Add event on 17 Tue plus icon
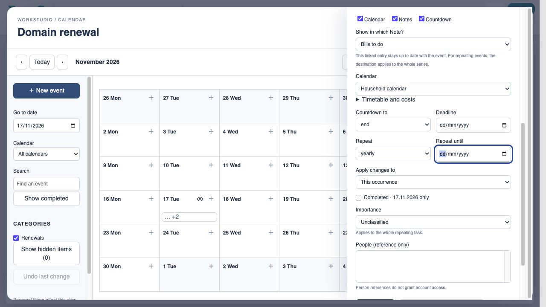 tap(211, 199)
